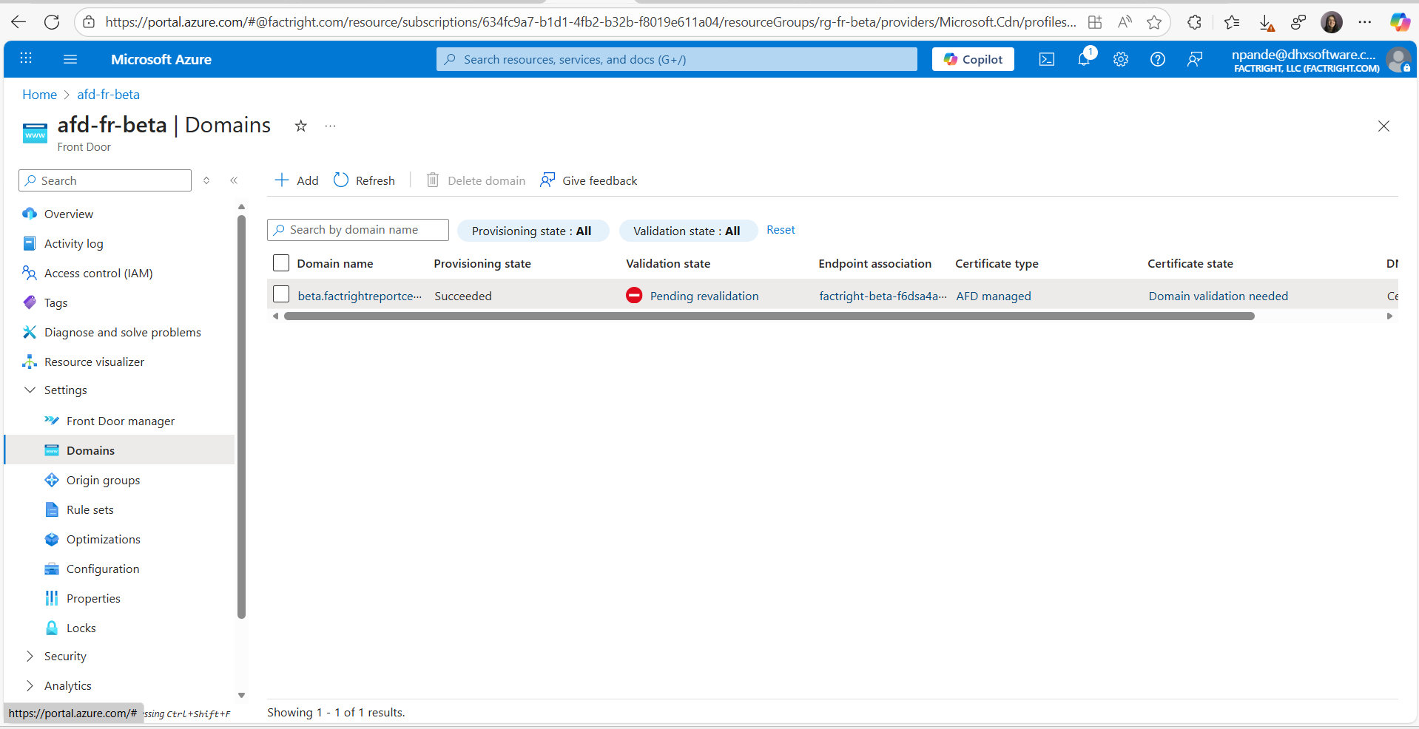This screenshot has height=729, width=1419.
Task: Open browser extensions puzzle icon
Action: tap(1194, 22)
